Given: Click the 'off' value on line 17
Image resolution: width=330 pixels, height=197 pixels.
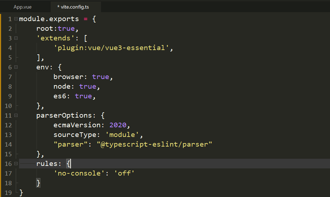Looking at the screenshot, I should (124, 173).
